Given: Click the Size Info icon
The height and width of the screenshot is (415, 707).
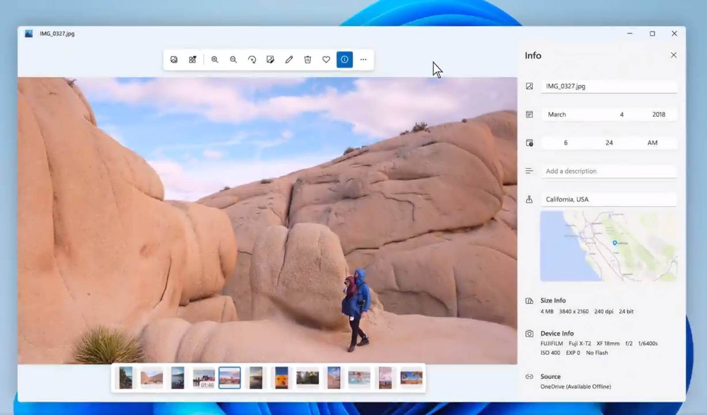Looking at the screenshot, I should [529, 301].
